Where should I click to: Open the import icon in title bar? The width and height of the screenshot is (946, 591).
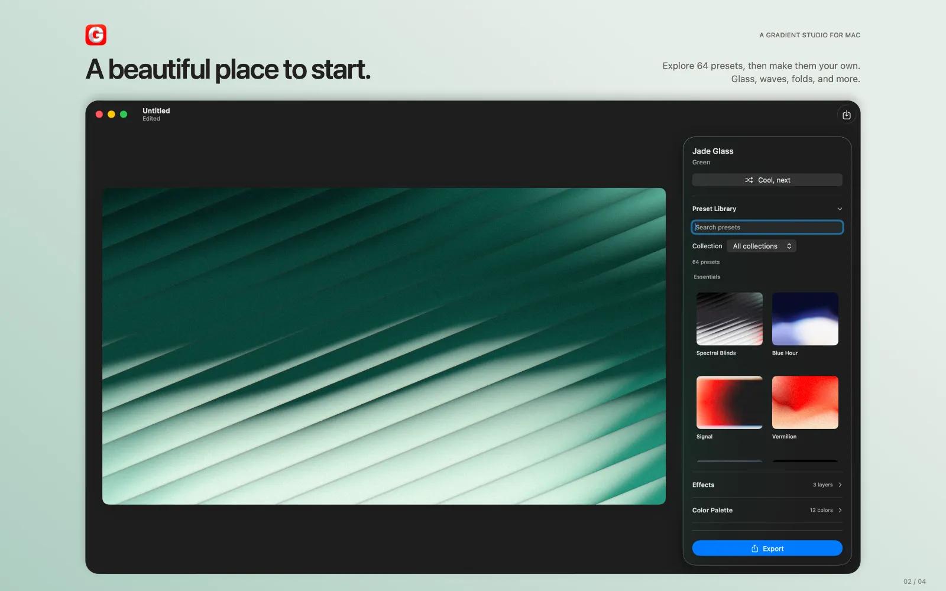[846, 115]
